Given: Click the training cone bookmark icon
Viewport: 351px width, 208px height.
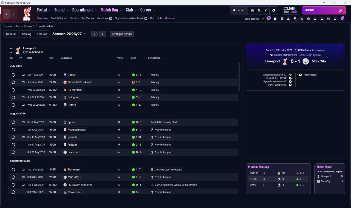Looking at the screenshot, I should point(302,19).
